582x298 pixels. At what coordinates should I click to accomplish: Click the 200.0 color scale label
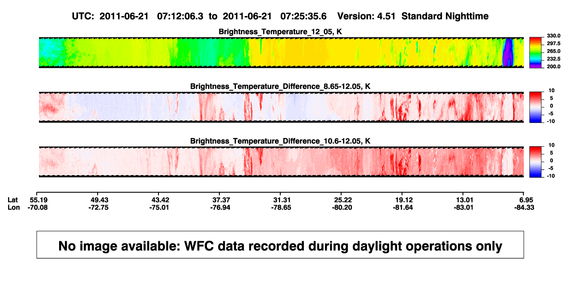coord(555,67)
